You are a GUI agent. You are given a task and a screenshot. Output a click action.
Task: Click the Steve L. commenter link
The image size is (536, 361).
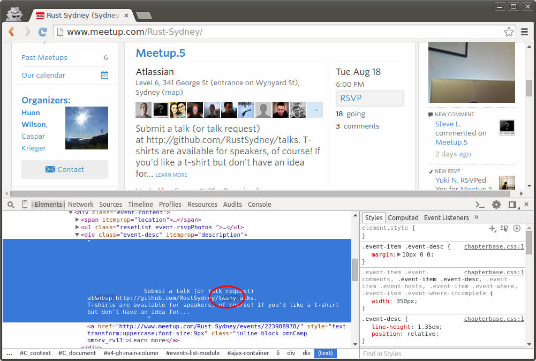click(x=448, y=124)
